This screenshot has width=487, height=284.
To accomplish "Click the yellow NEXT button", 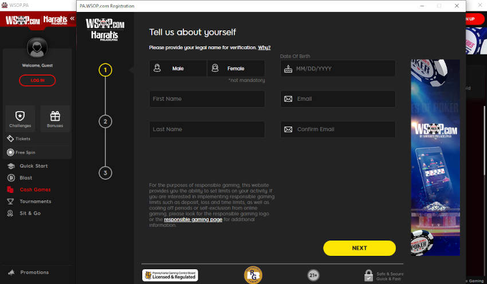I will click(359, 248).
